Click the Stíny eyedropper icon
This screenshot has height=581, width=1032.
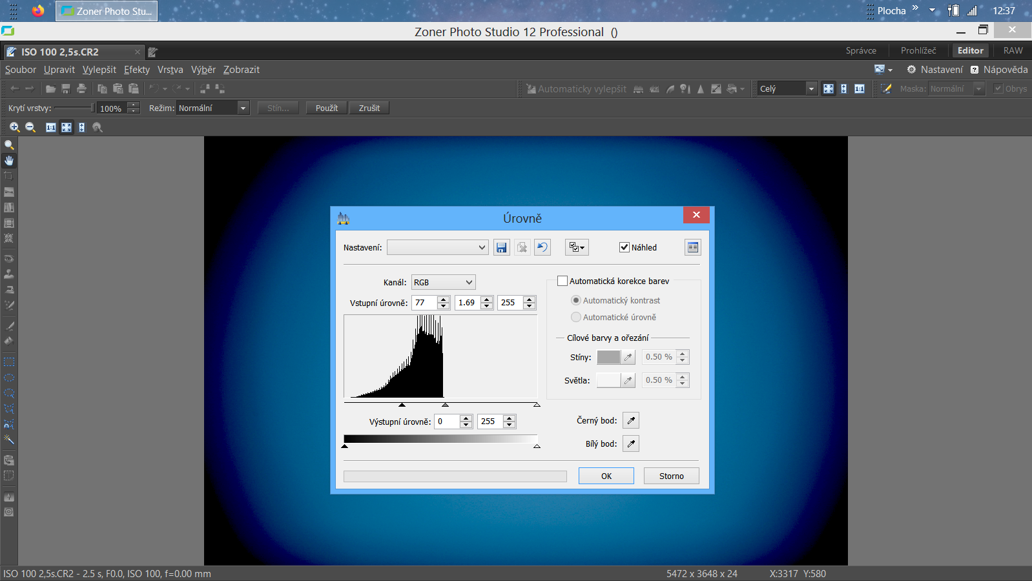click(628, 357)
